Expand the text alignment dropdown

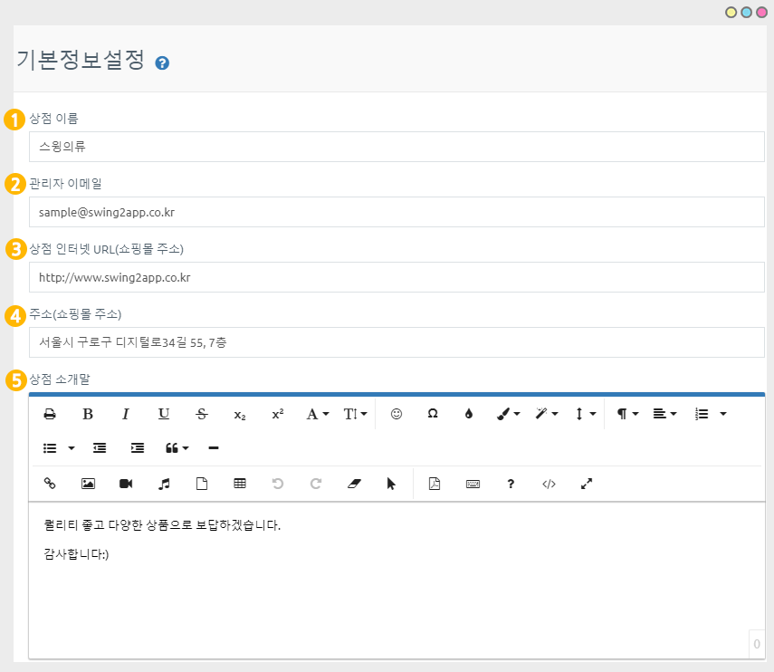664,414
